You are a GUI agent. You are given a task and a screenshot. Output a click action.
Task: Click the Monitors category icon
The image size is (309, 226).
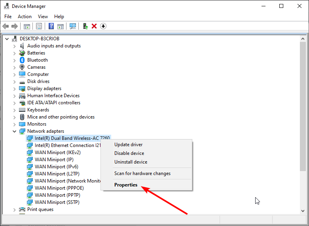click(22, 124)
